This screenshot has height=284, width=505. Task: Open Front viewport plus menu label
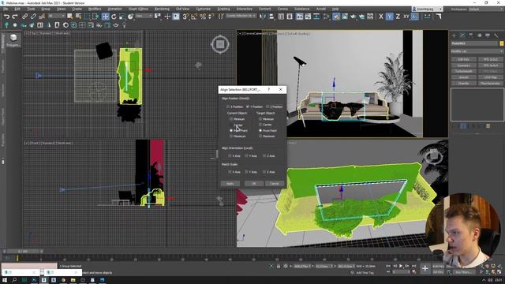25,143
